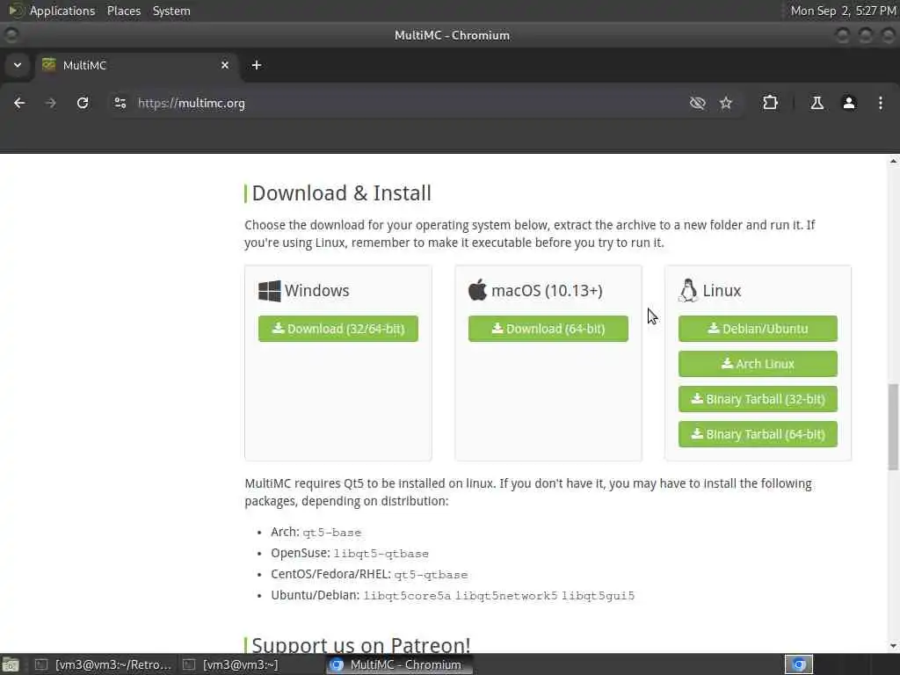
Task: Click the Windows logo icon
Action: [269, 291]
